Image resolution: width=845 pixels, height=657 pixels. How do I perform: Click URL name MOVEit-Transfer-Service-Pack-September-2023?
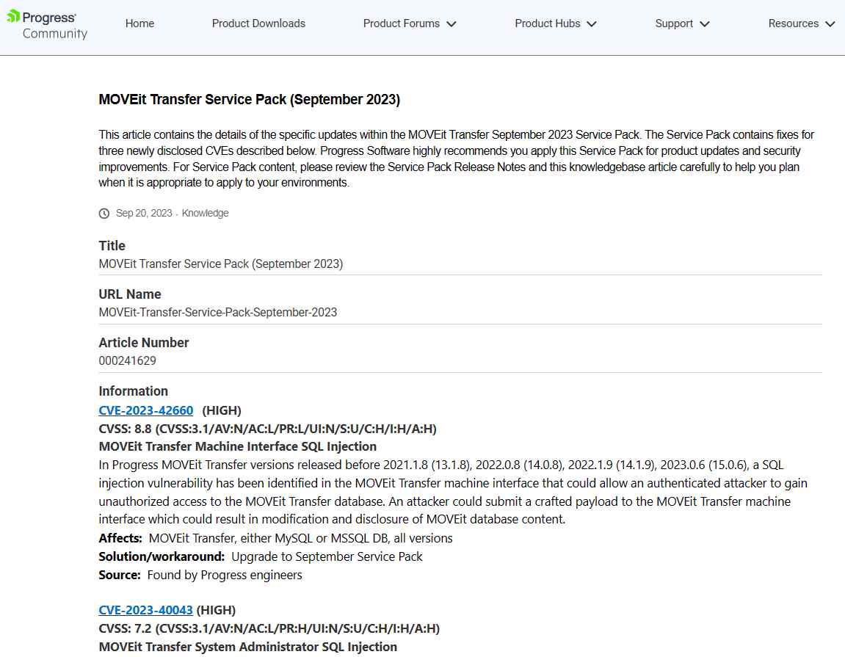[218, 312]
